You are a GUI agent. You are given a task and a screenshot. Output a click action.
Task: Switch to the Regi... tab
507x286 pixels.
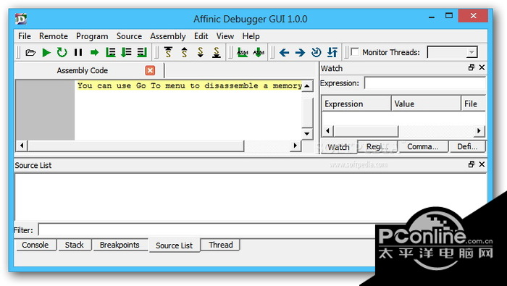[x=377, y=147]
